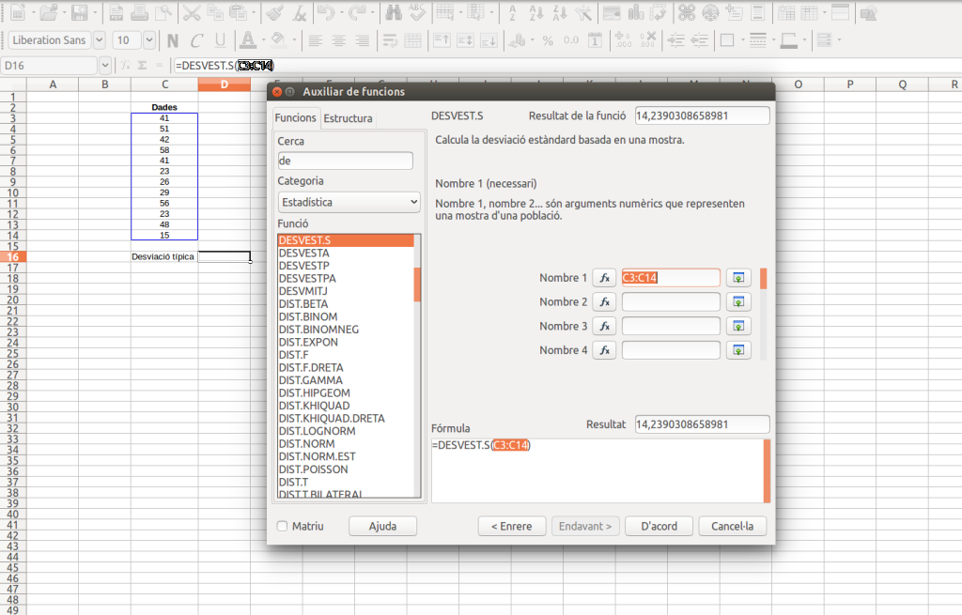
Task: Expand the Liberation Sans font name dropdown
Action: pyautogui.click(x=100, y=40)
